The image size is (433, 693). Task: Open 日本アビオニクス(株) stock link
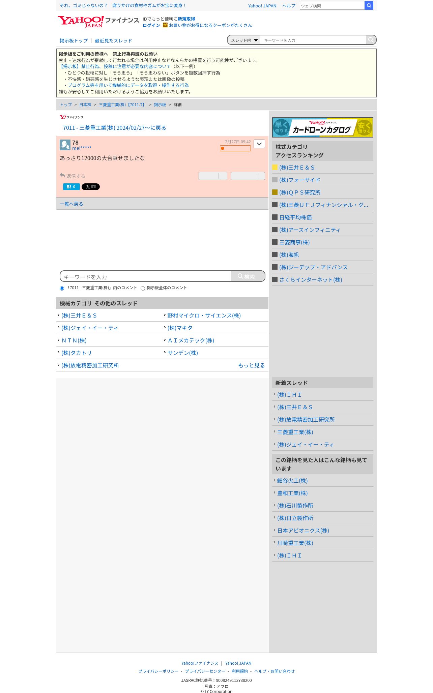(303, 531)
